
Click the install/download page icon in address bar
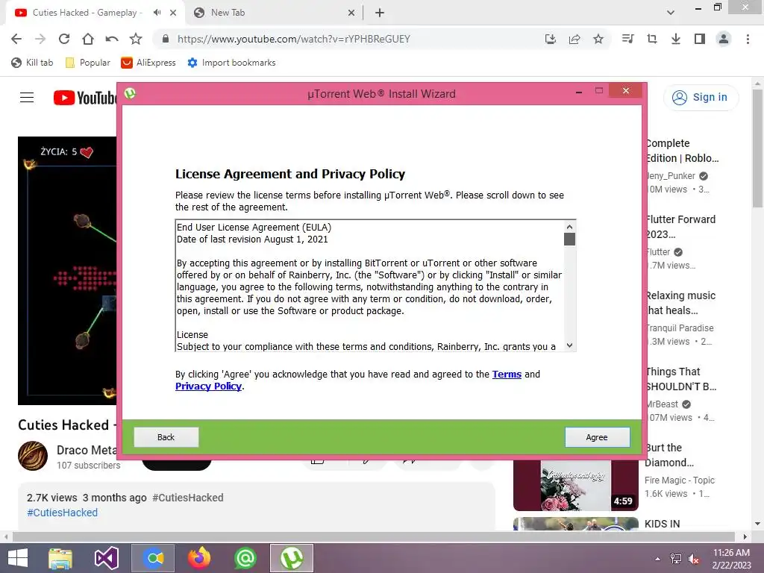(x=551, y=39)
